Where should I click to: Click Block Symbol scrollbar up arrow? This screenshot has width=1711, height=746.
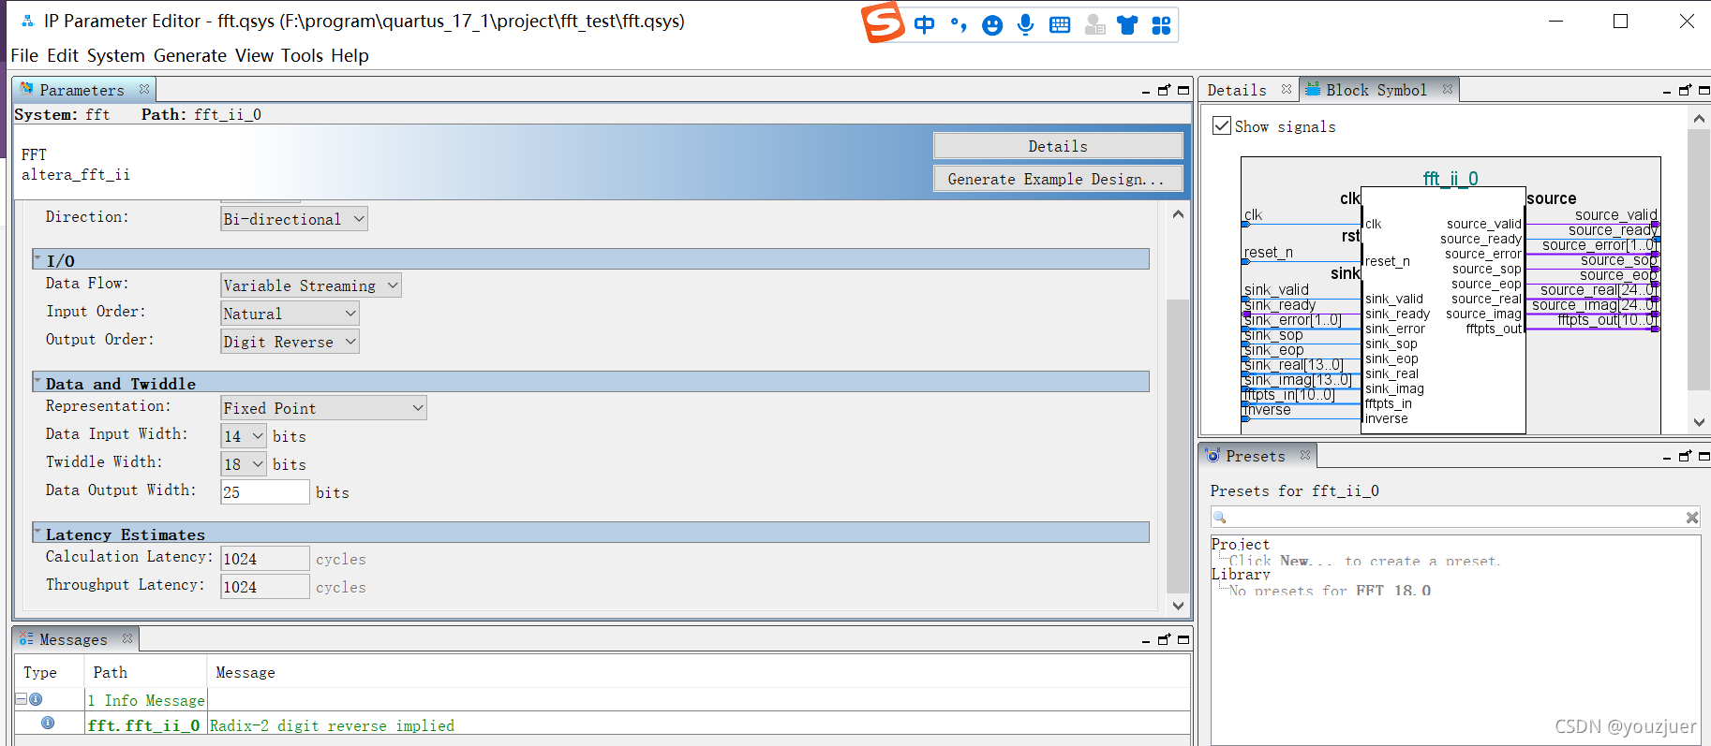(1699, 119)
